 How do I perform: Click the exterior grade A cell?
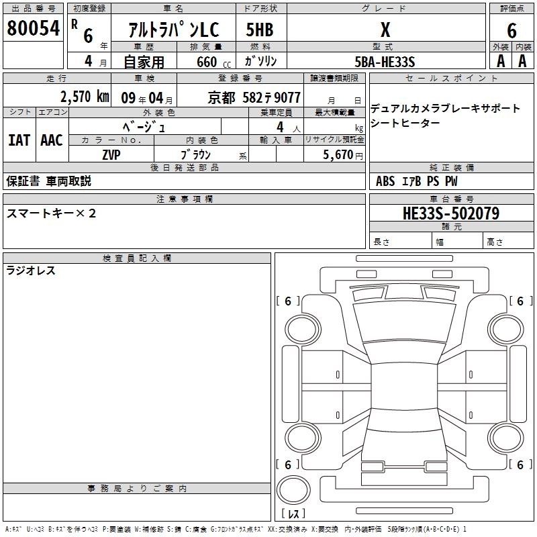point(500,61)
